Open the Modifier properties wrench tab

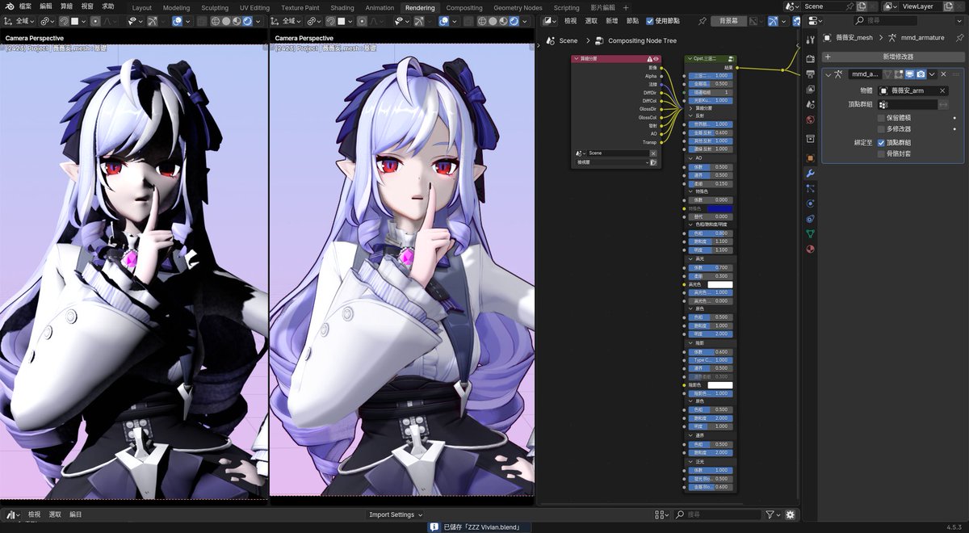tap(810, 173)
